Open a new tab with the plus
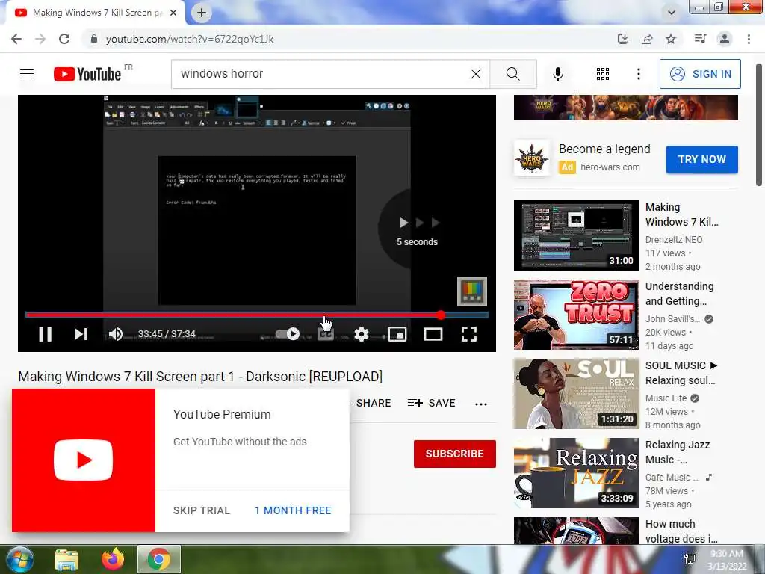 [202, 13]
